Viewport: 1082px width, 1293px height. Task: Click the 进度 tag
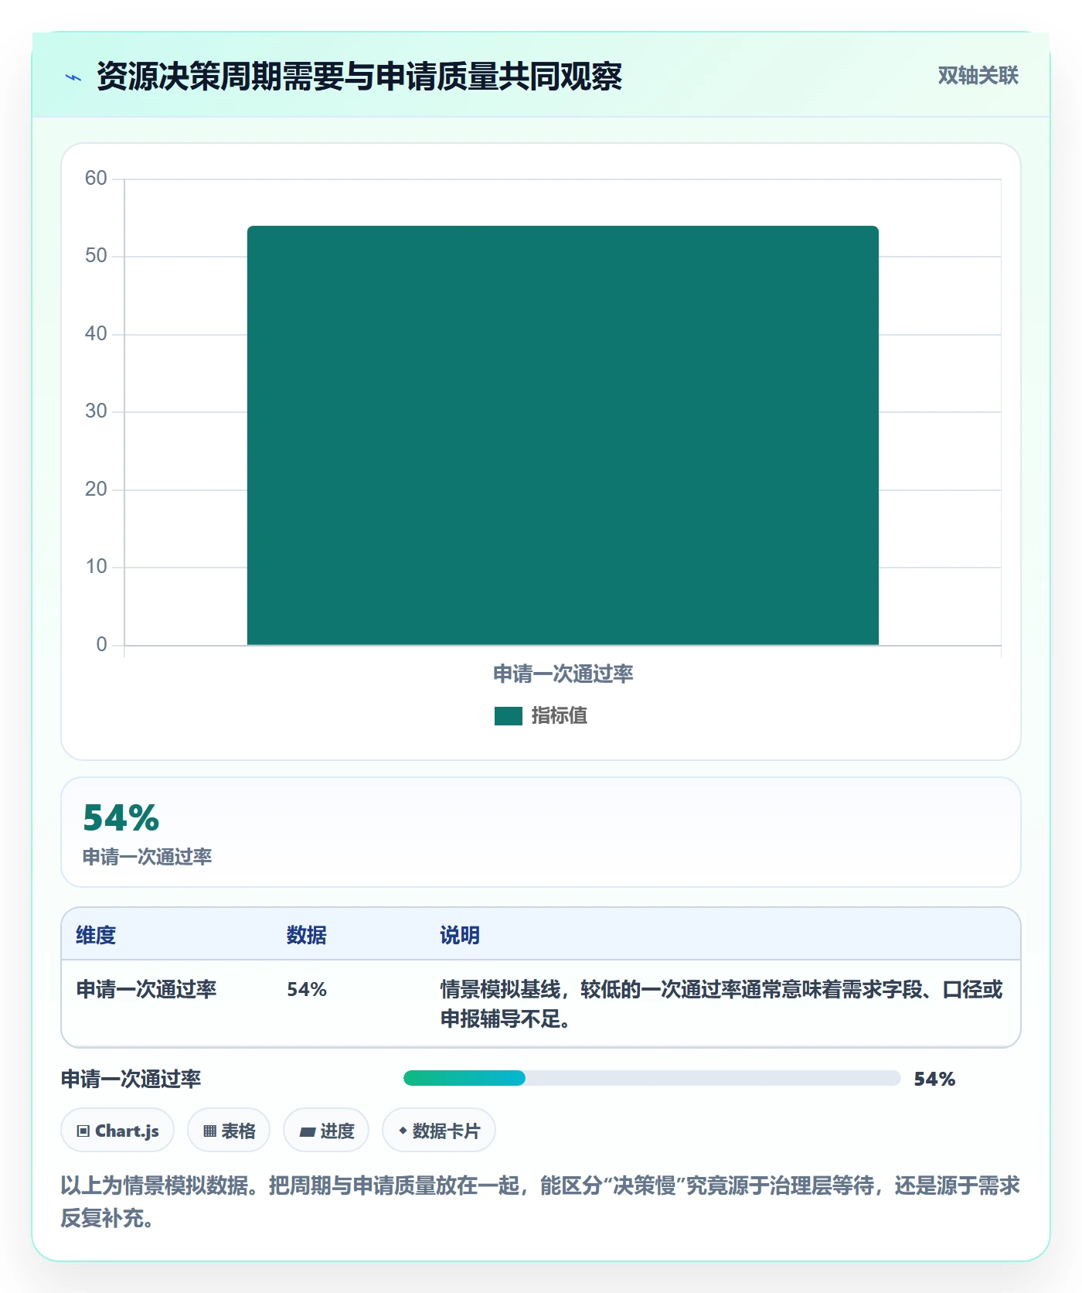326,1131
